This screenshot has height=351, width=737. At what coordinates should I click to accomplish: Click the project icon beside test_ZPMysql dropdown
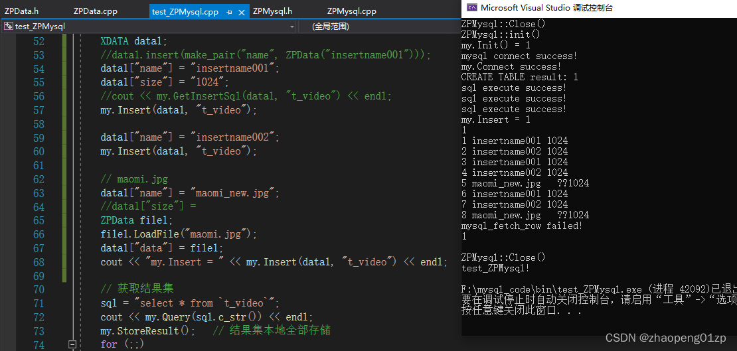click(x=9, y=27)
